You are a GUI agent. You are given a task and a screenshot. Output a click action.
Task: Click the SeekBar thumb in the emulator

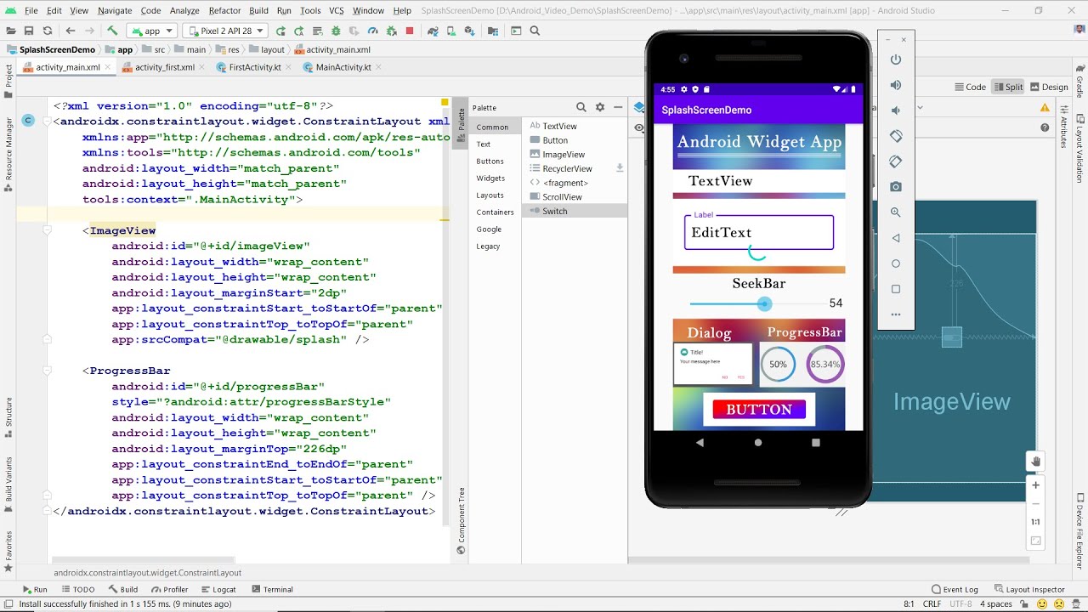click(x=764, y=303)
